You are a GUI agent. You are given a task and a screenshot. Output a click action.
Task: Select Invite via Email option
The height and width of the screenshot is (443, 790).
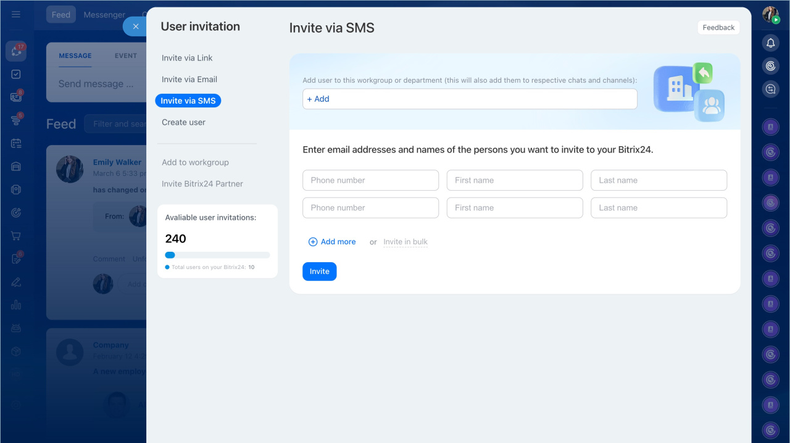[189, 80]
